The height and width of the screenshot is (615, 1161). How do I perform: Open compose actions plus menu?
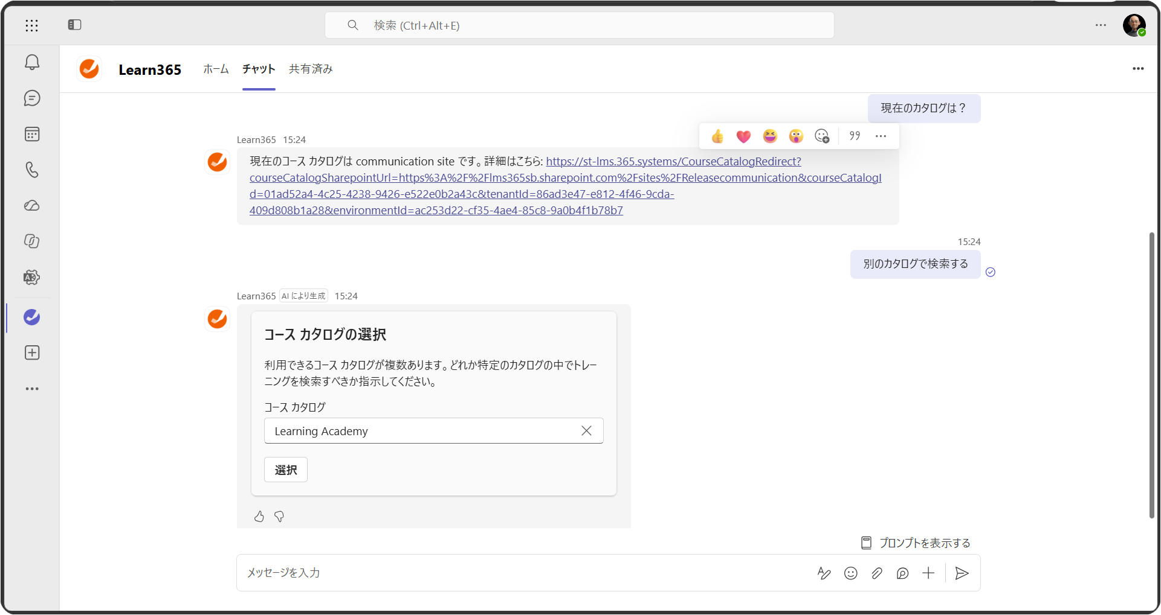coord(928,573)
